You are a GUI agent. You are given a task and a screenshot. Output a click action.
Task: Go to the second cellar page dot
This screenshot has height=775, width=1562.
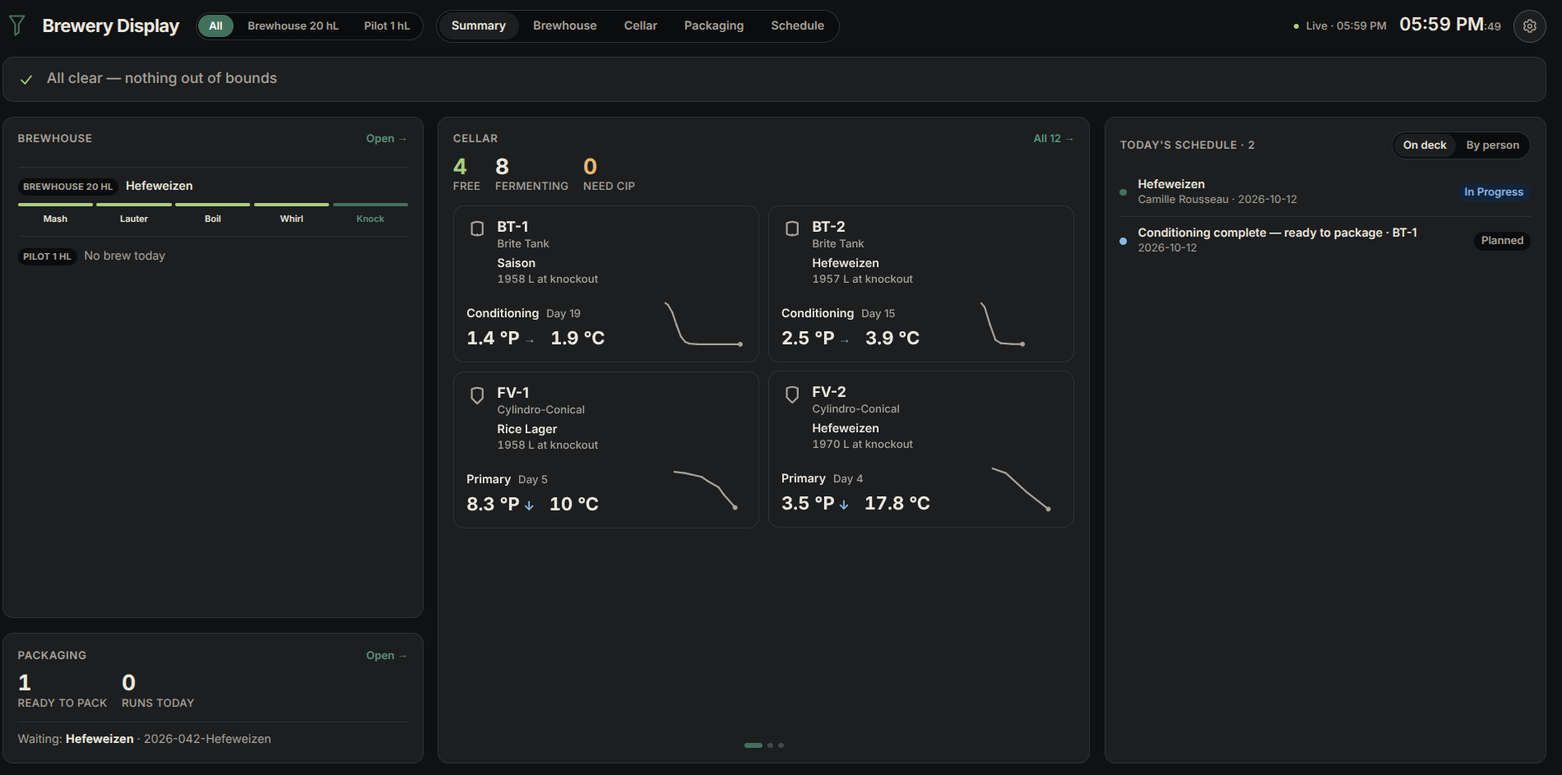[x=771, y=745]
